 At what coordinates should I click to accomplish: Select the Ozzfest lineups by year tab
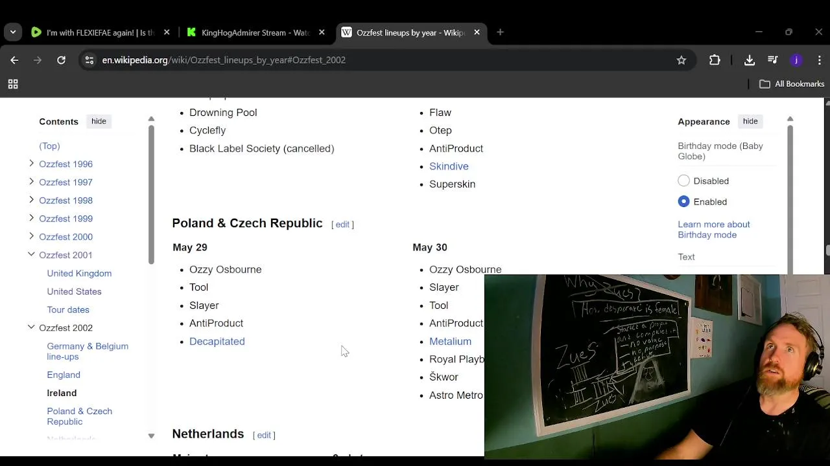point(411,32)
